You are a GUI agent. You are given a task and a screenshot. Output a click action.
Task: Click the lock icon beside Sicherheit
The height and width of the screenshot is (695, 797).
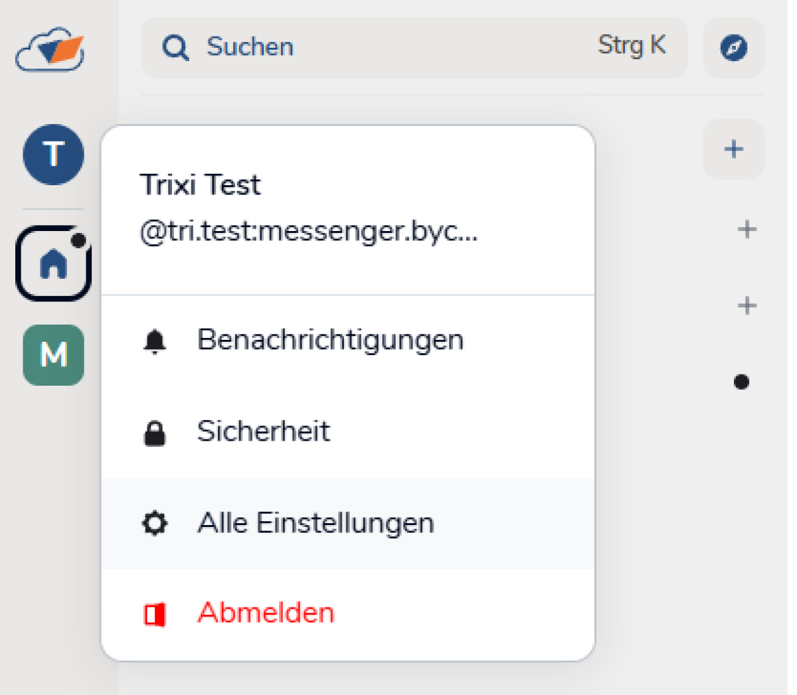click(x=155, y=433)
